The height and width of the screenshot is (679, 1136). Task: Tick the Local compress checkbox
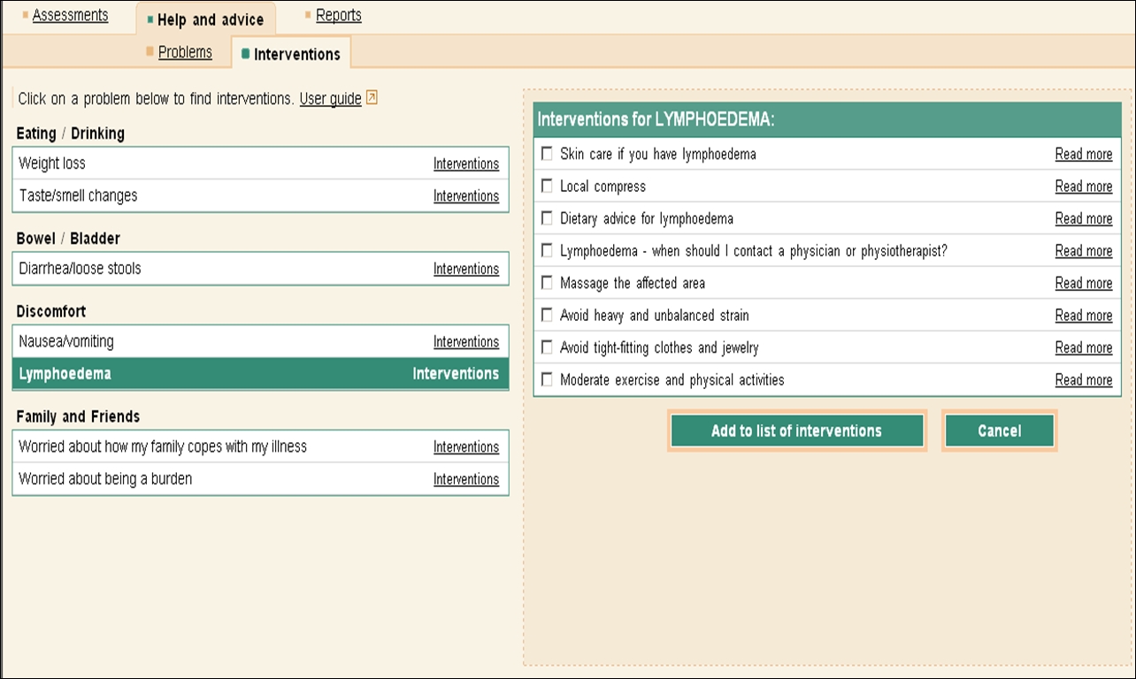[547, 186]
